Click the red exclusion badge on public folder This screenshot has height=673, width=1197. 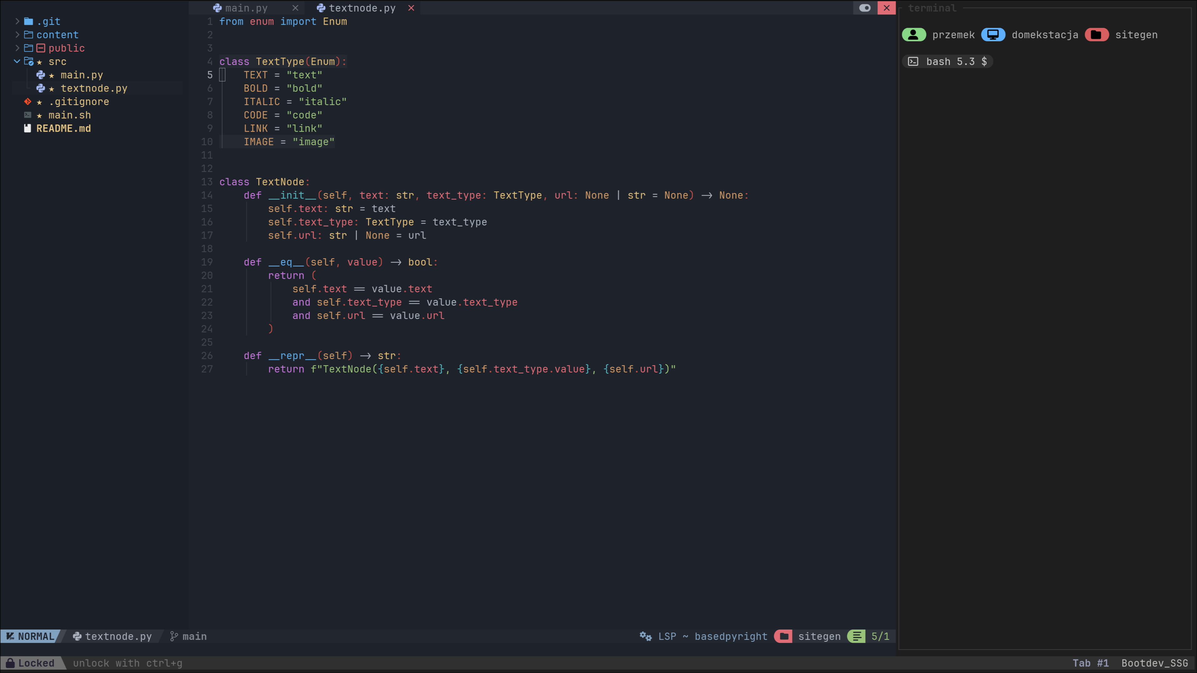40,48
